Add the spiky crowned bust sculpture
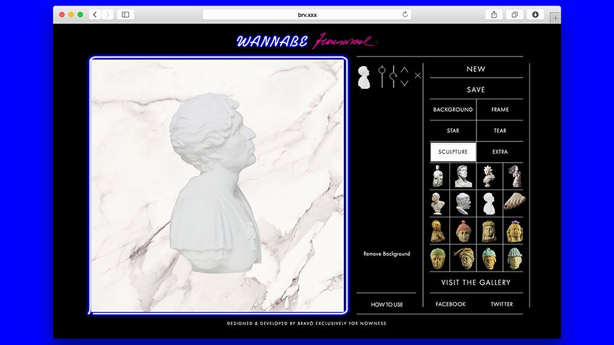The image size is (614, 345). click(489, 176)
